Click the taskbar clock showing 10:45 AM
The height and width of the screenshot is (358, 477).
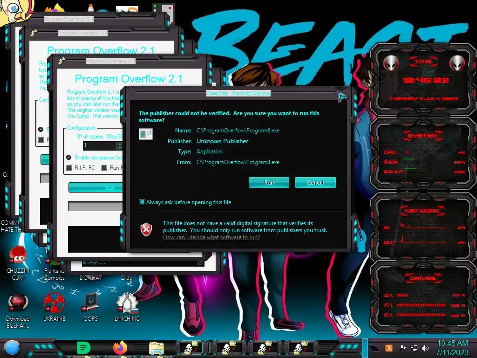coord(452,348)
